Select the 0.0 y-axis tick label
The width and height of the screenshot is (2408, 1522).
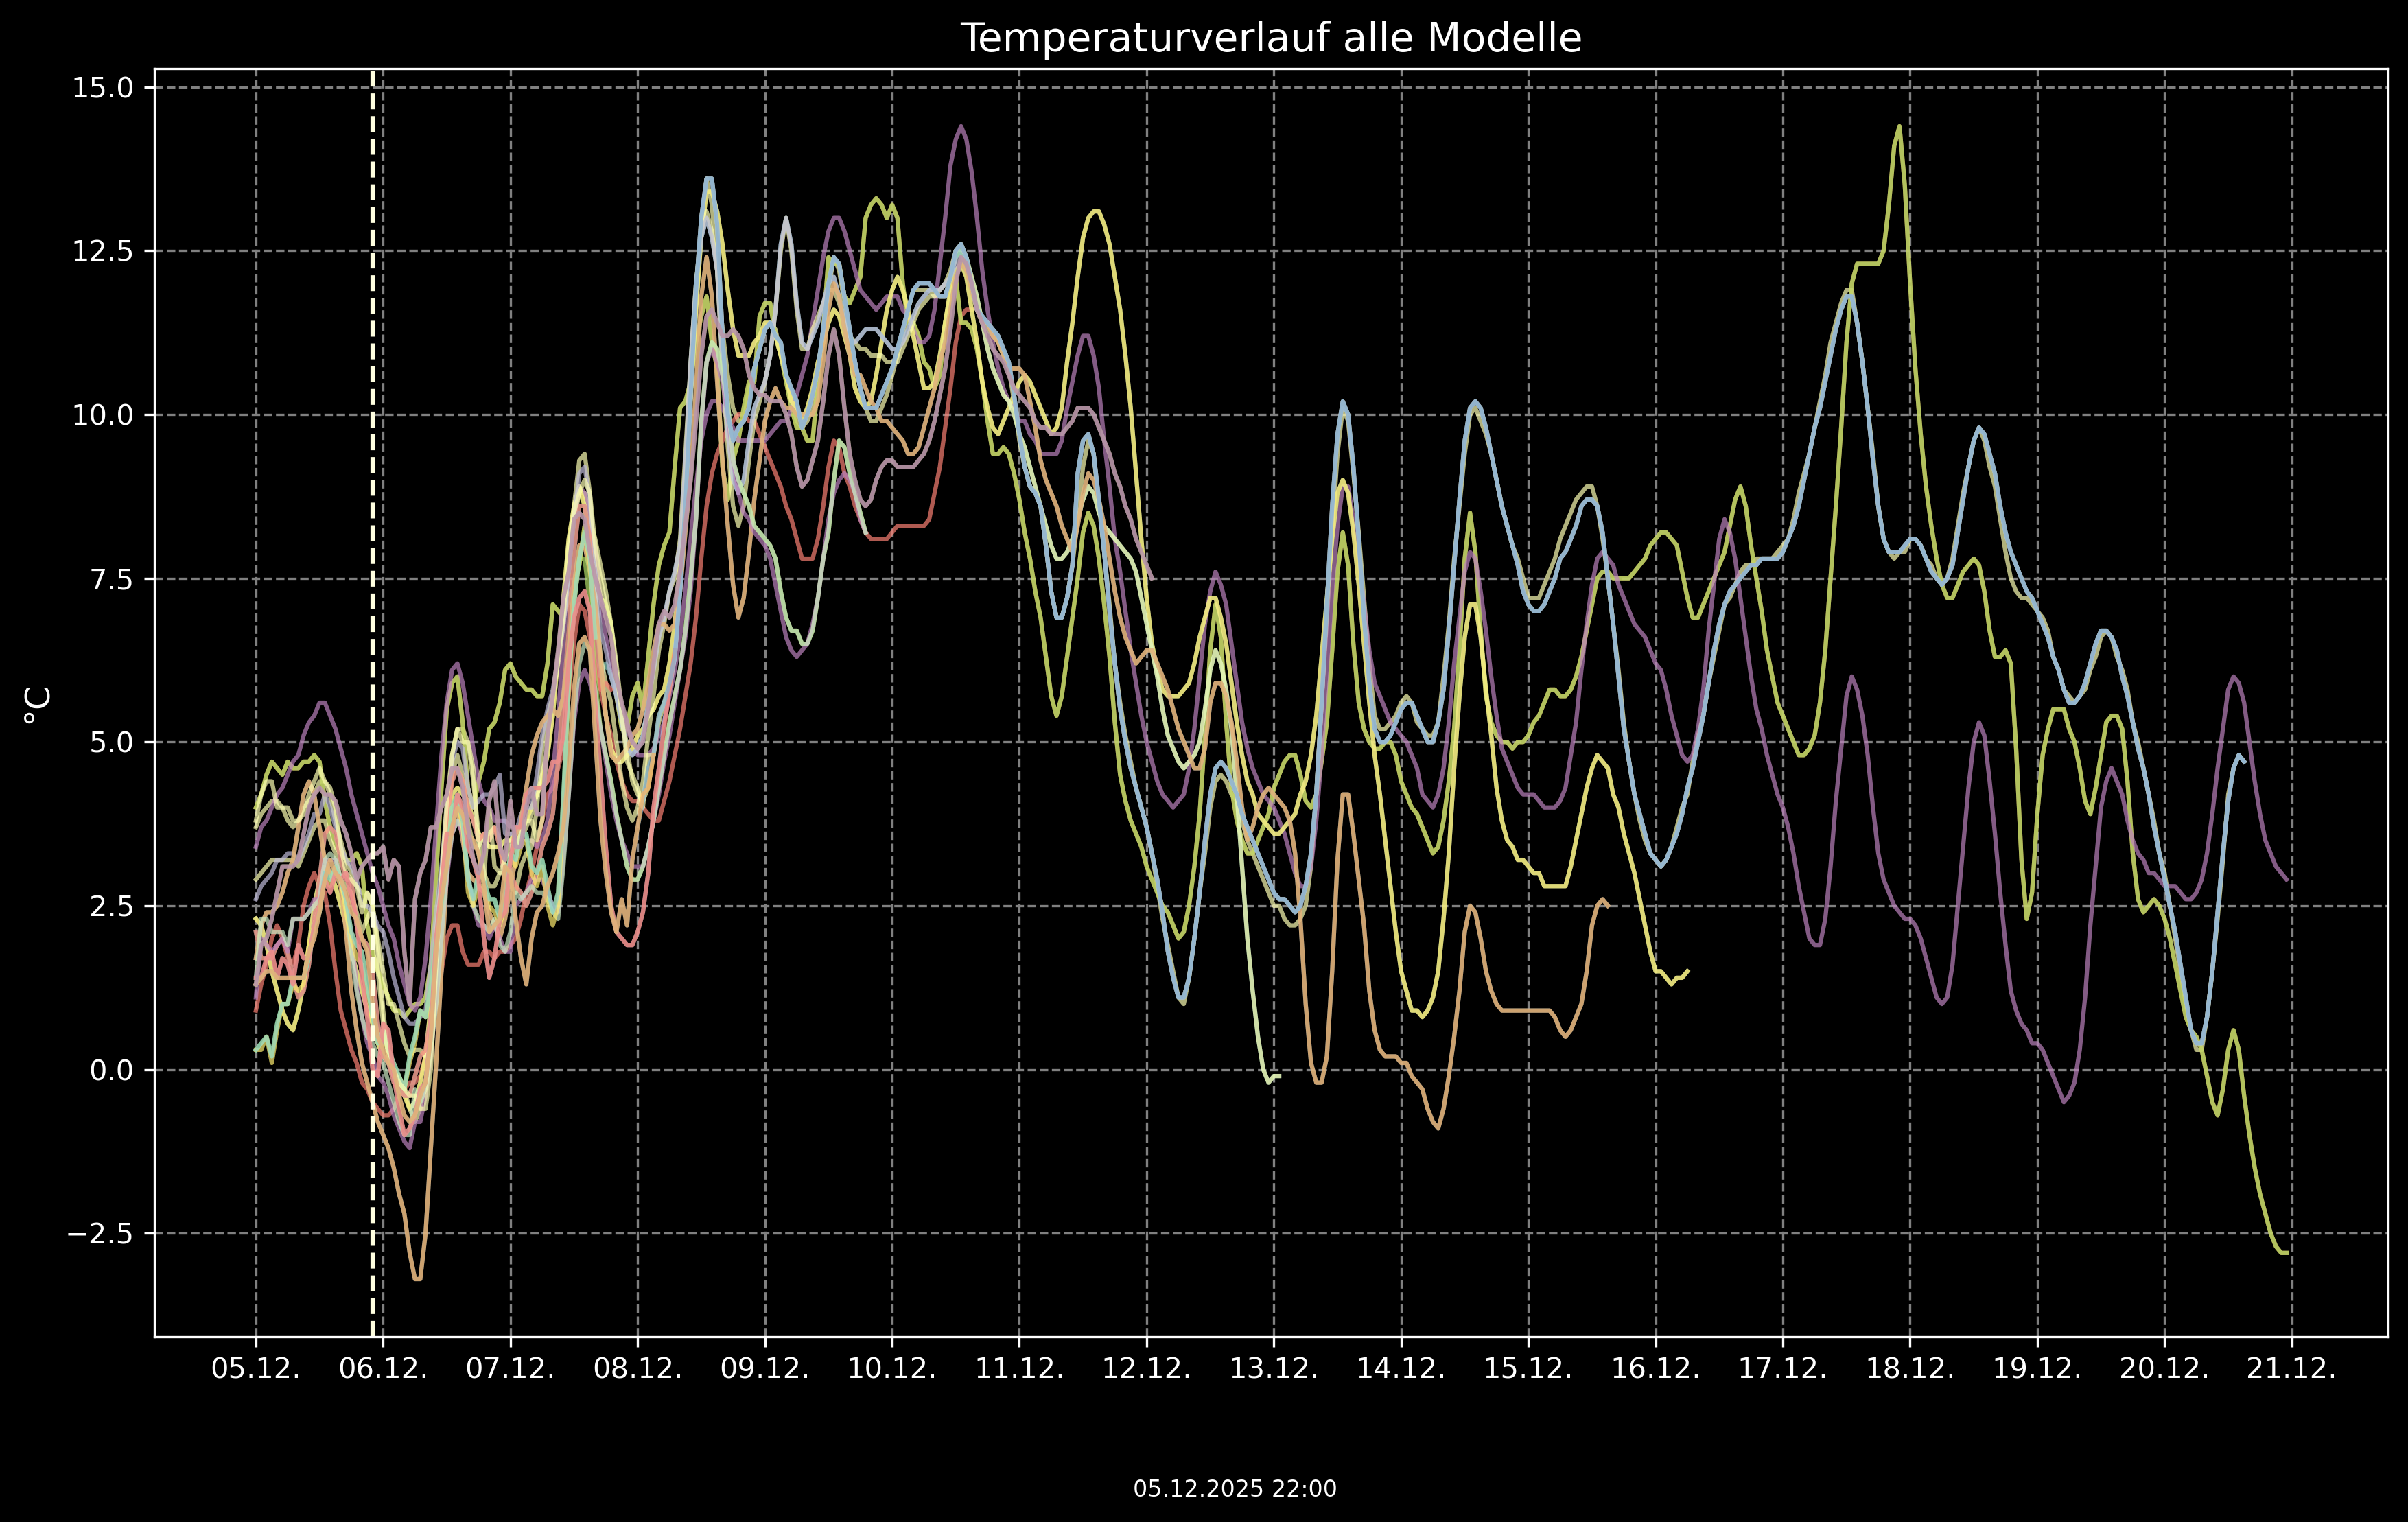click(110, 1071)
